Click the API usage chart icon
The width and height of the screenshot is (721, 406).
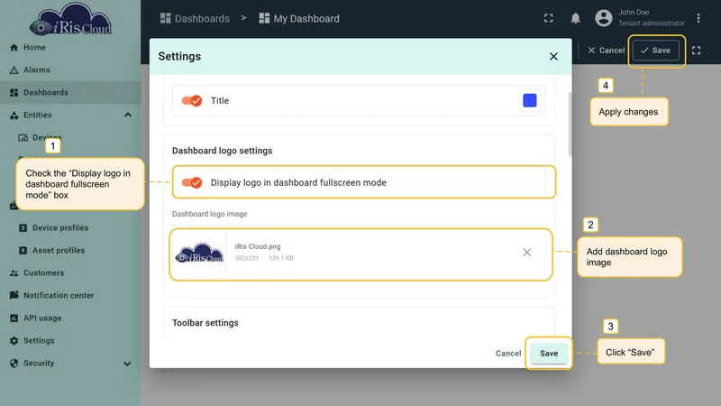pos(14,318)
